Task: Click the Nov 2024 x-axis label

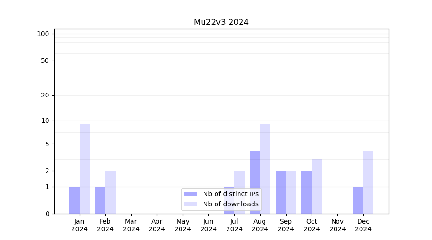Action: (337, 225)
